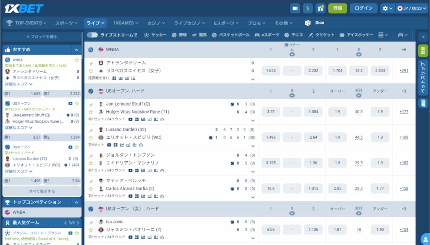Open JP / 08:23 language and time selector

(411, 8)
